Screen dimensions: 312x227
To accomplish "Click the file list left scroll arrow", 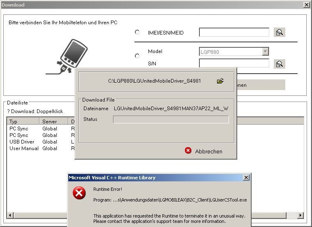I will (x=10, y=215).
